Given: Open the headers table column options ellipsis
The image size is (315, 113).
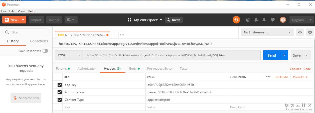Looking at the screenshot, I should click(x=268, y=77).
